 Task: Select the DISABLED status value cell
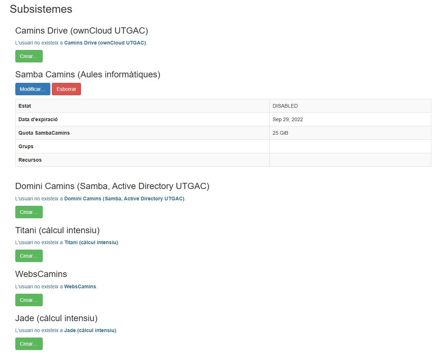[285, 106]
